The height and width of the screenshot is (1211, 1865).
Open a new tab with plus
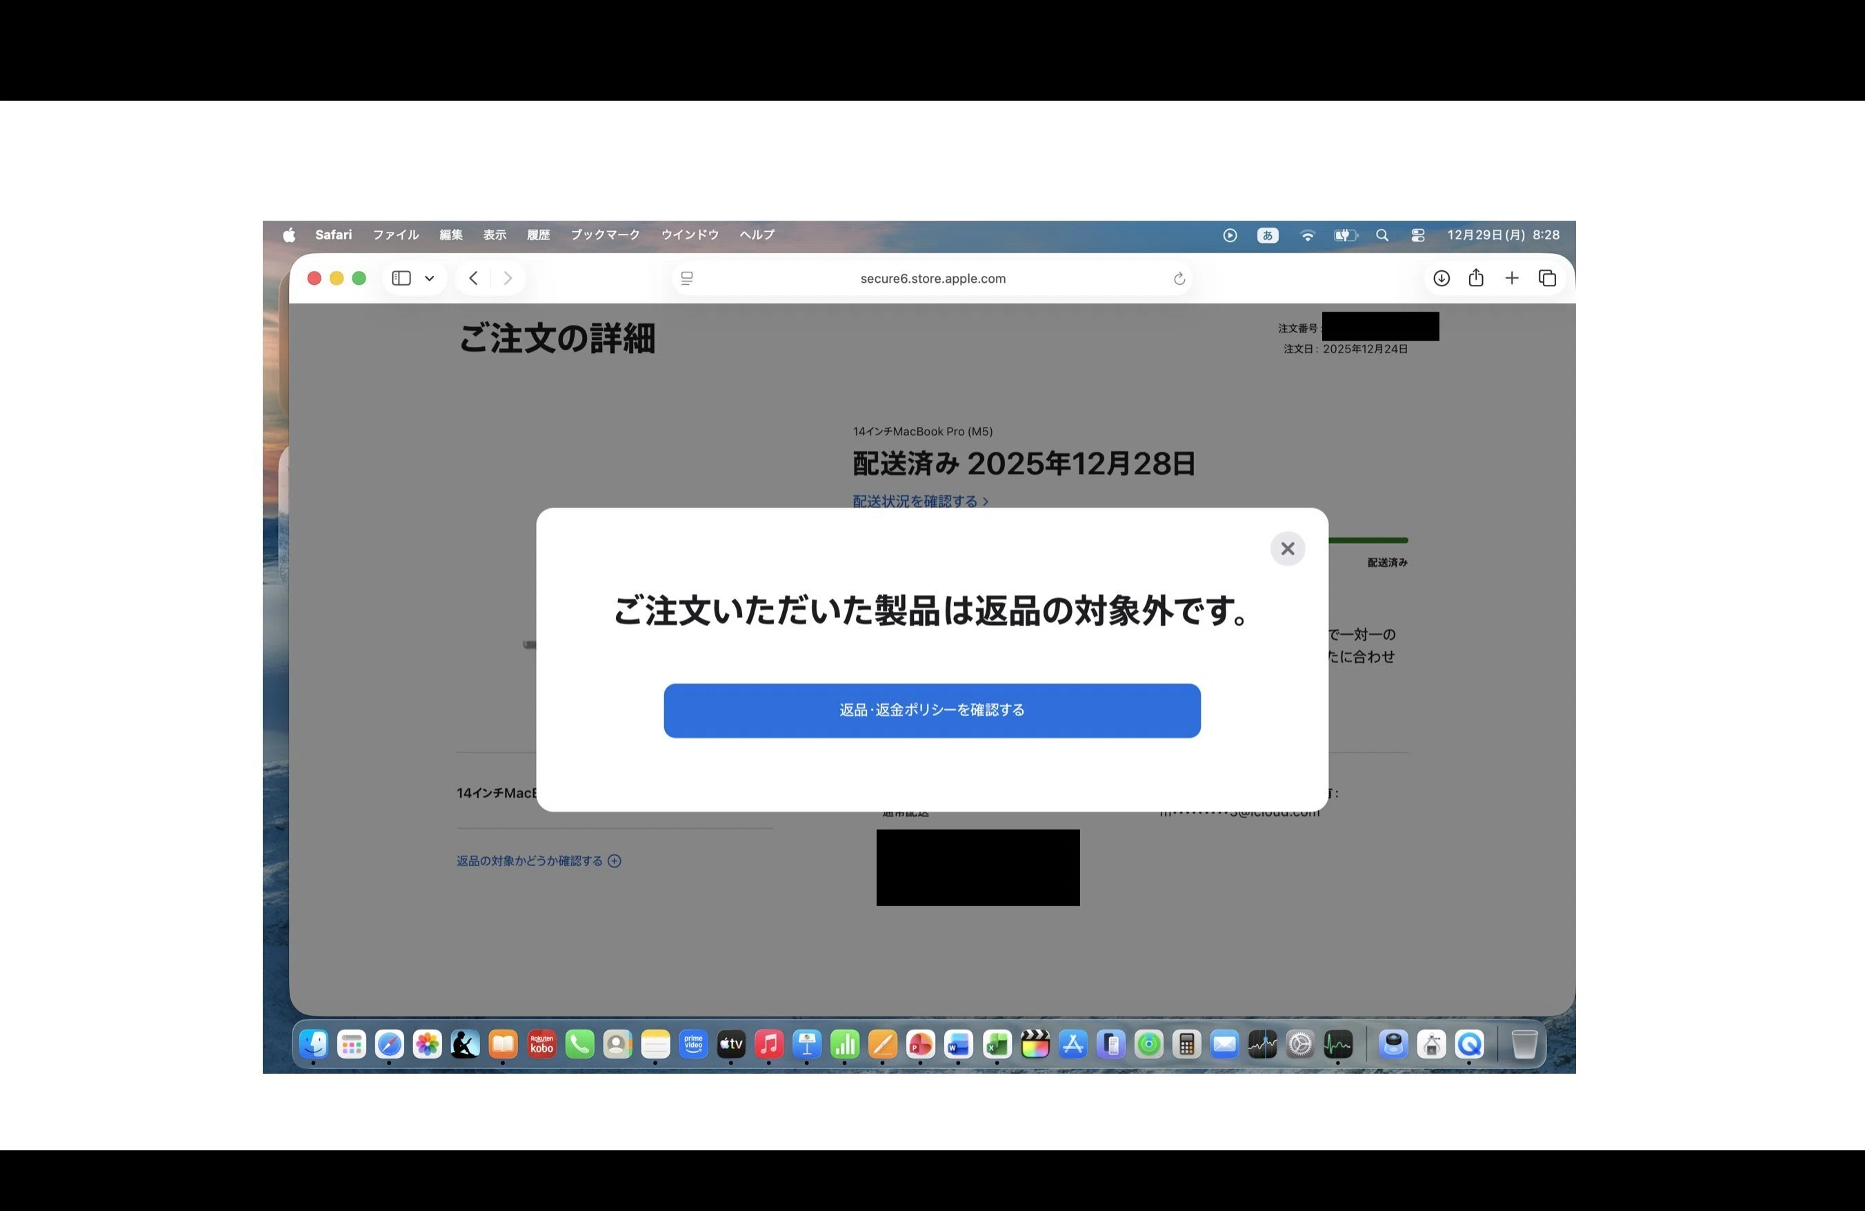1512,278
